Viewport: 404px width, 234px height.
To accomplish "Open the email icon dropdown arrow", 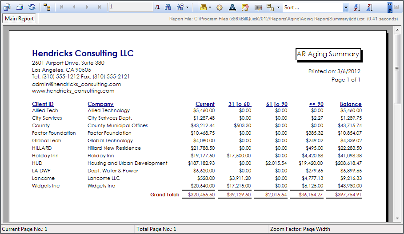I will 210,8.
